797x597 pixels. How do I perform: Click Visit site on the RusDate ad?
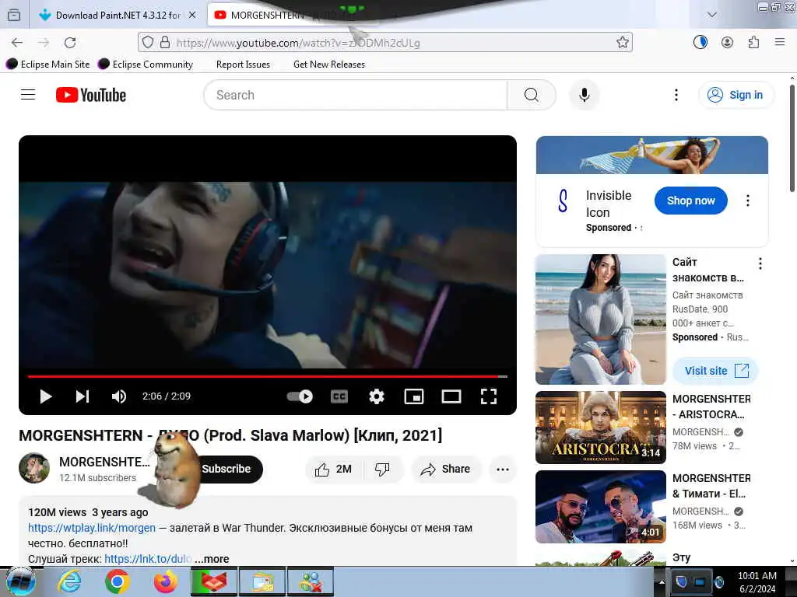[716, 371]
